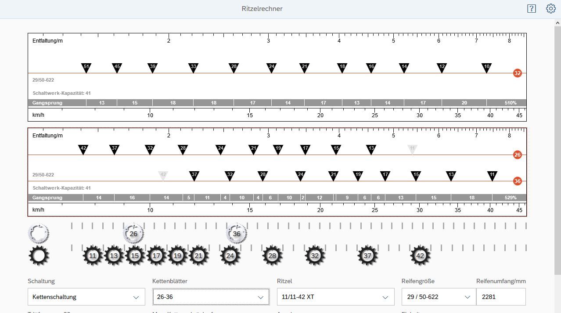Click the orange 26 chainring marker
Screen dimensions: 561x313
[x=517, y=155]
